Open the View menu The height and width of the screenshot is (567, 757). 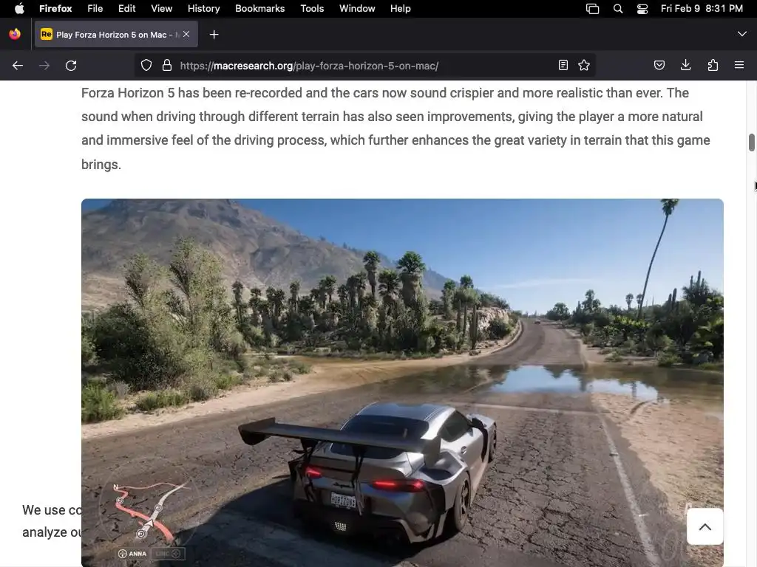(162, 9)
